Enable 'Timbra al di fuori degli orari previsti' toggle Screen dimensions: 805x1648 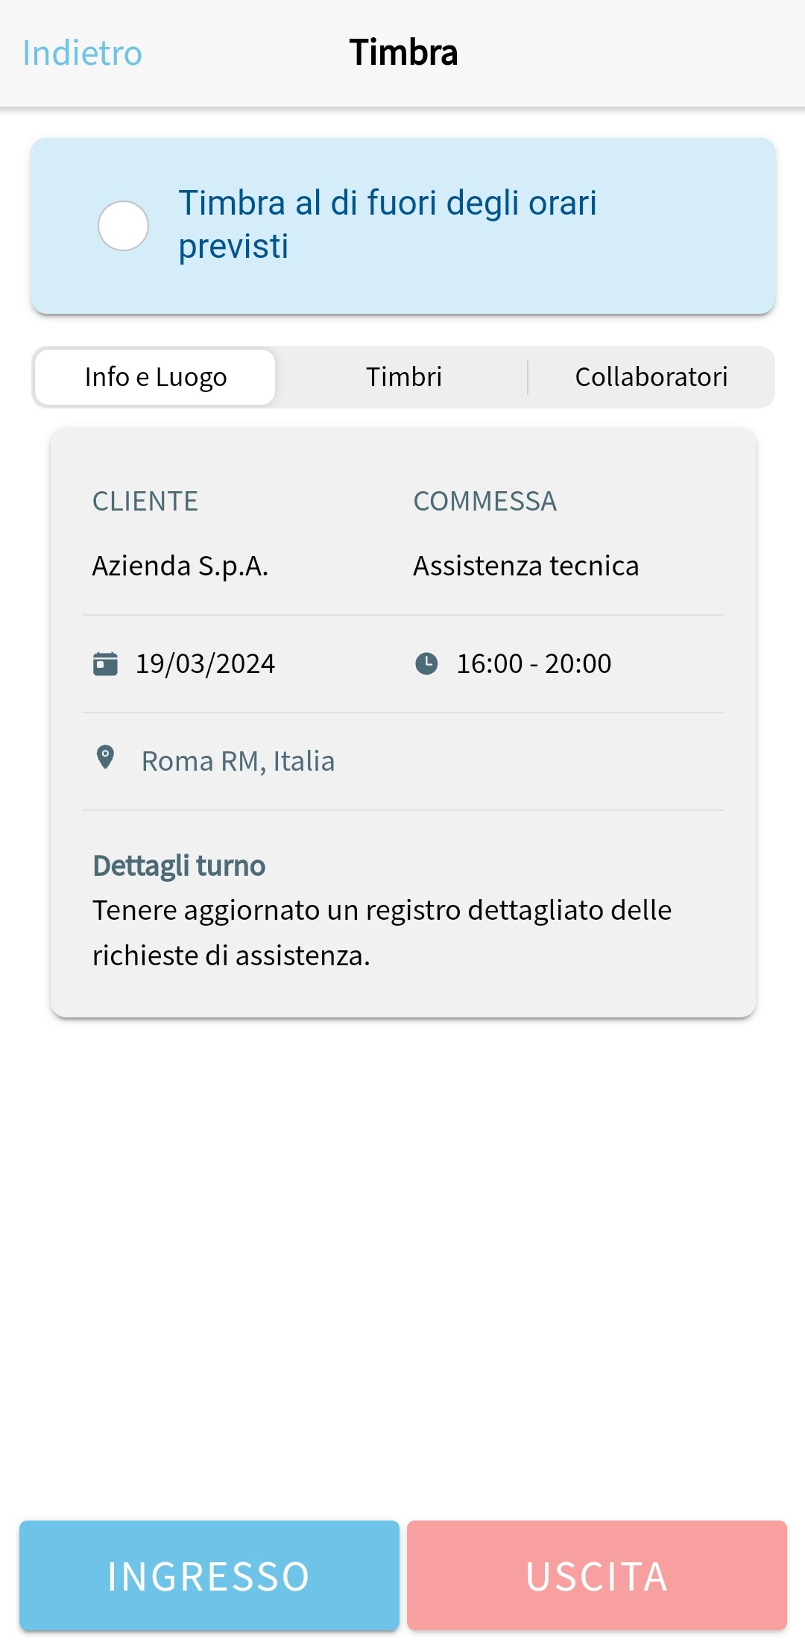(x=124, y=226)
